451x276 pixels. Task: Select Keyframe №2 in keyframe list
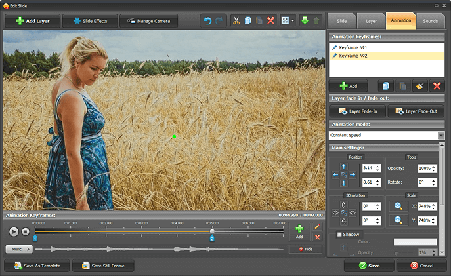(x=387, y=56)
